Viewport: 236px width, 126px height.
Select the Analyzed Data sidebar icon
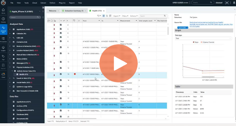click(3, 29)
